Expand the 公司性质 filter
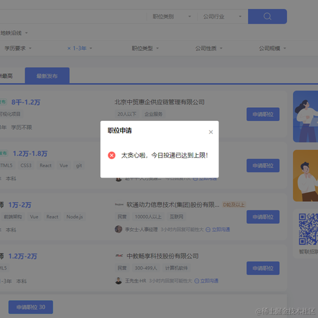 tap(209, 48)
